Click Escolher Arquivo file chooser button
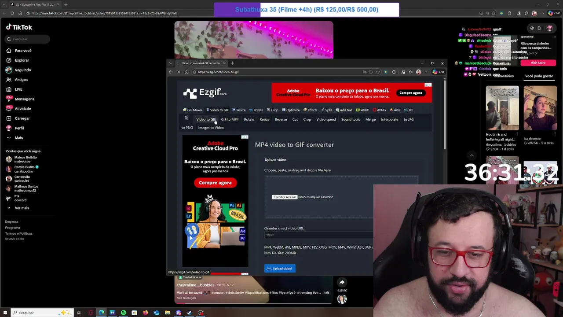Image resolution: width=563 pixels, height=317 pixels. (285, 197)
